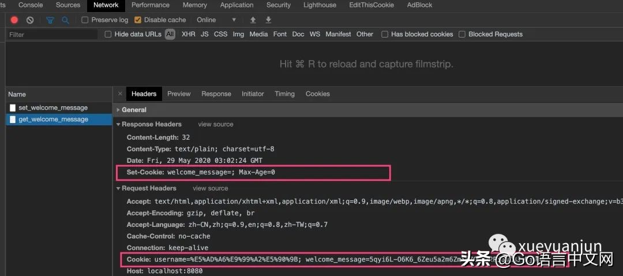
Task: Open the Security tab
Action: [x=279, y=5]
